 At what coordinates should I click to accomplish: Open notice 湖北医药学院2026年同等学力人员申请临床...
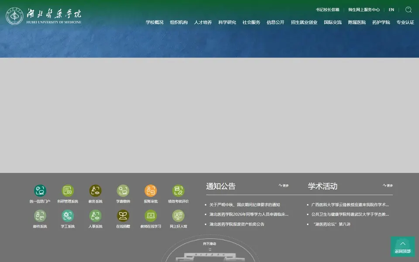249,214
